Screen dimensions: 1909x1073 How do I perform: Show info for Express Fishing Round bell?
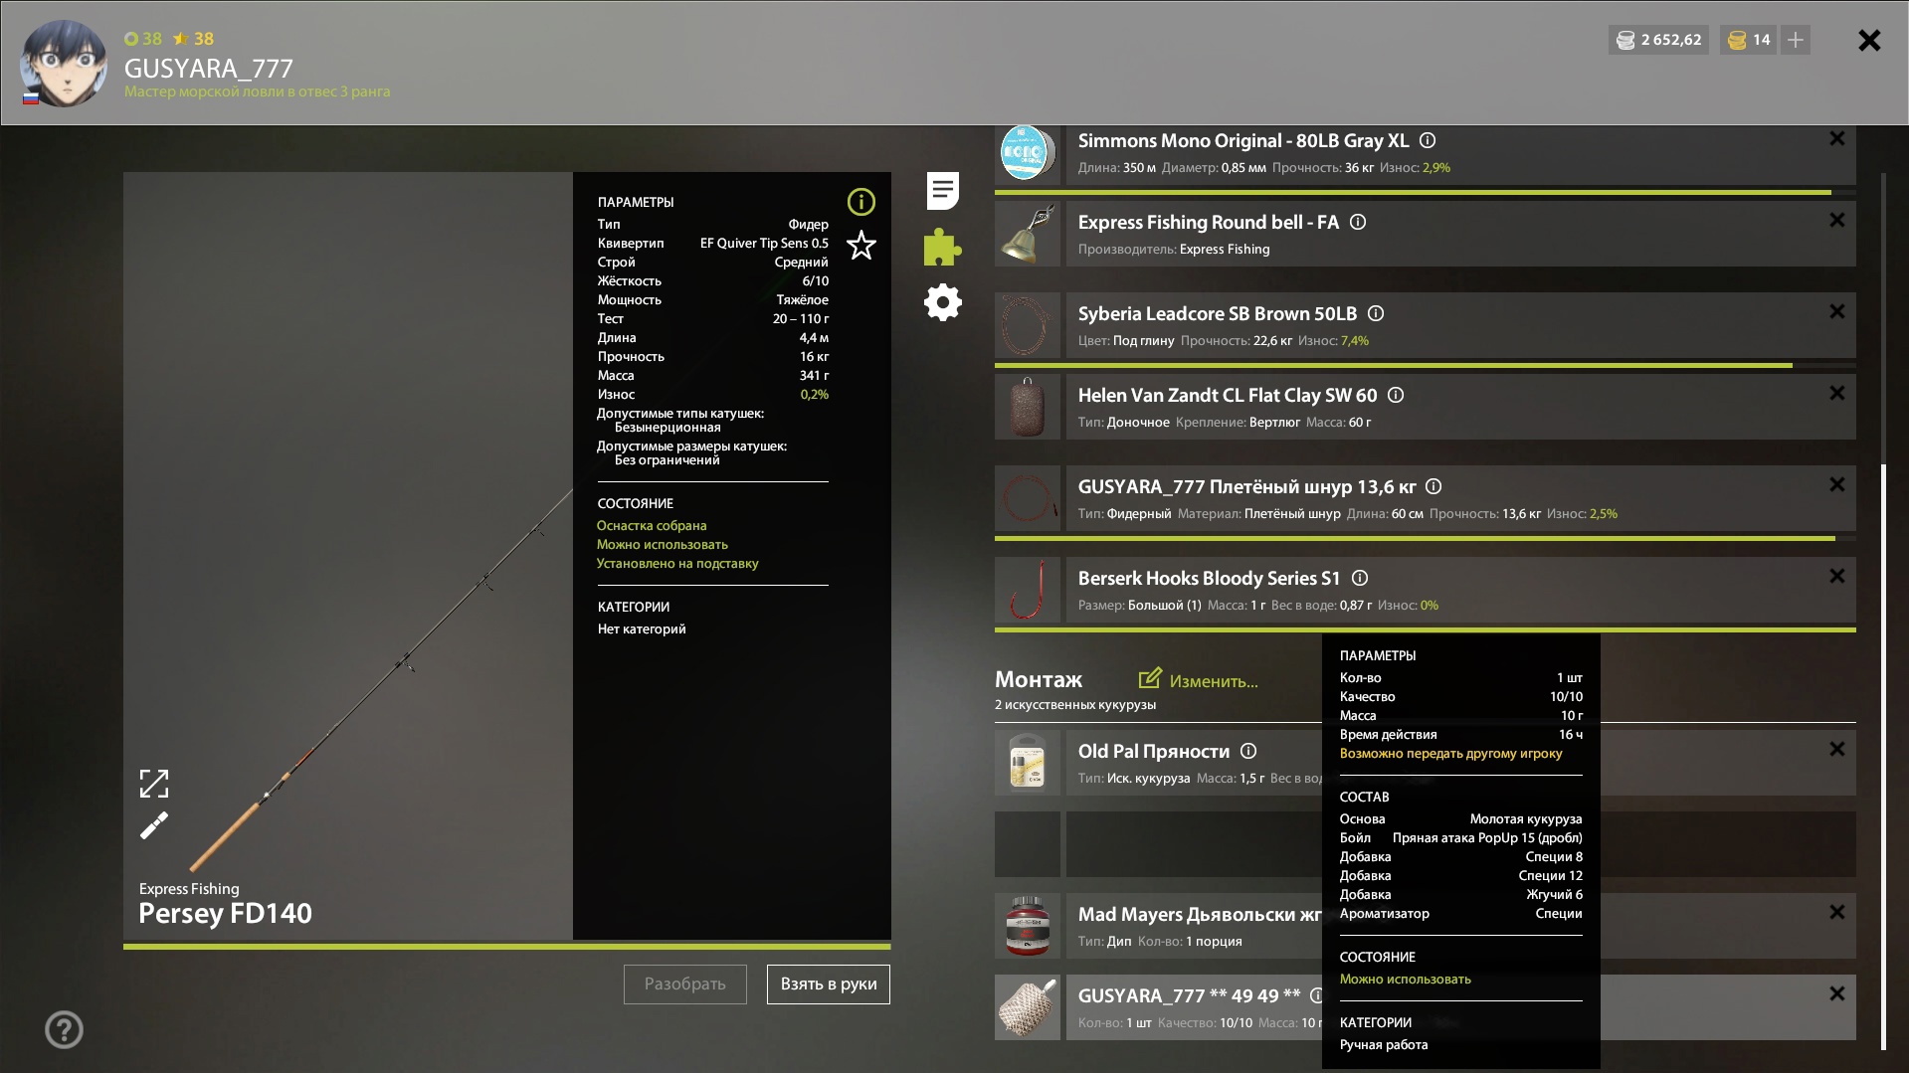[x=1358, y=223]
